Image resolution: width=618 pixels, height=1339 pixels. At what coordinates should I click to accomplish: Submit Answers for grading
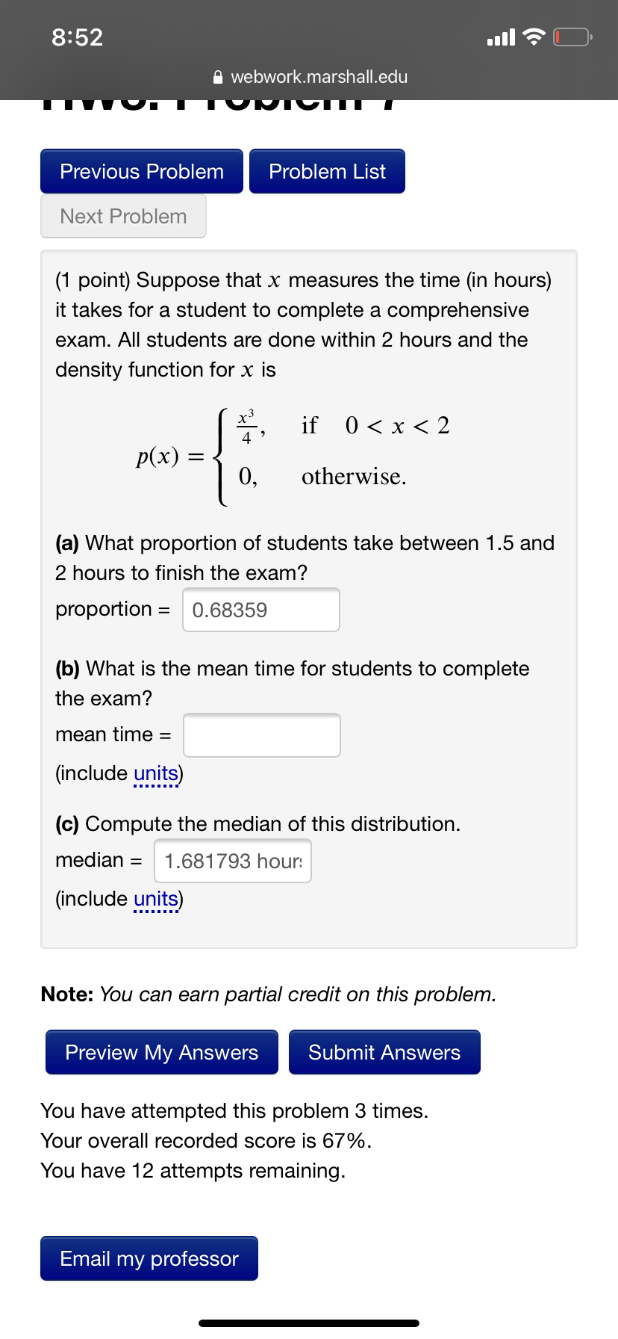[384, 1051]
